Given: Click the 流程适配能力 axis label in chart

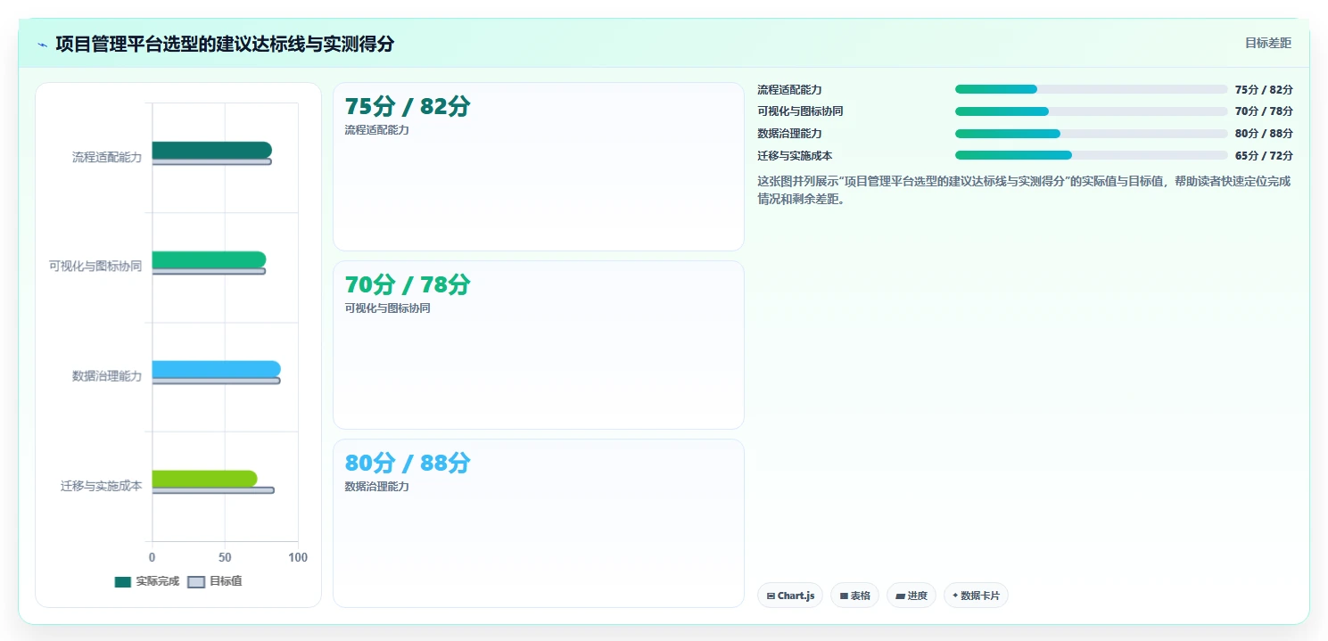Looking at the screenshot, I should (107, 157).
